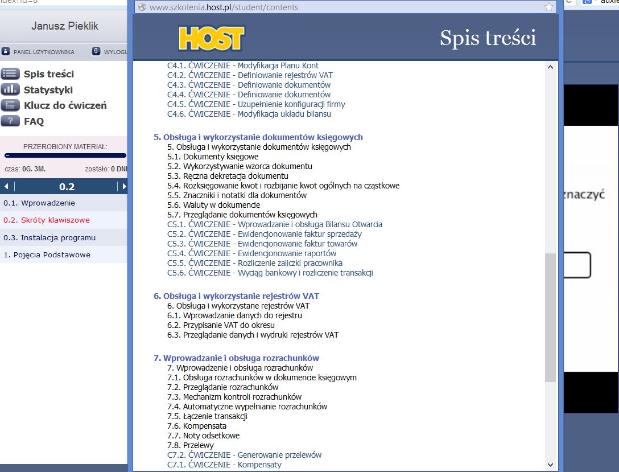619x472 pixels.
Task: Click the HOST logo
Action: (x=211, y=38)
